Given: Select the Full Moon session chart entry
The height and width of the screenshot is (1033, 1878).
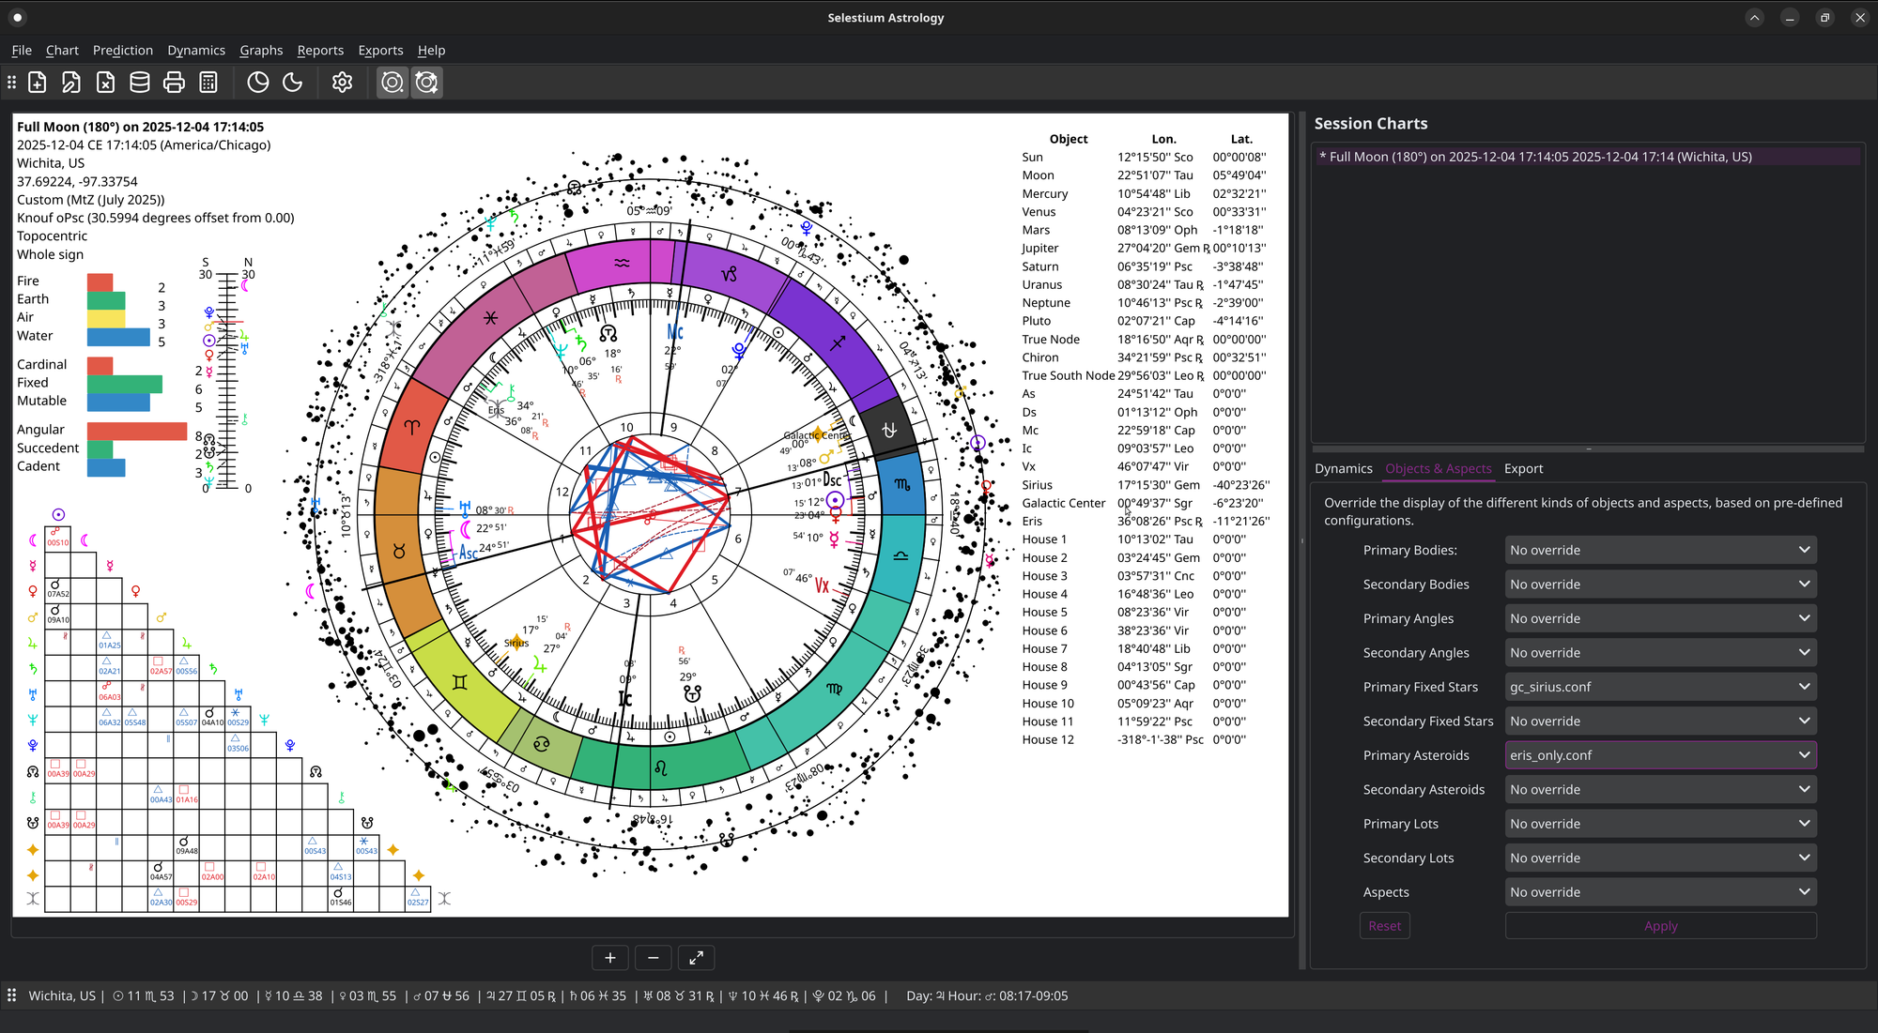Looking at the screenshot, I should 1540,157.
